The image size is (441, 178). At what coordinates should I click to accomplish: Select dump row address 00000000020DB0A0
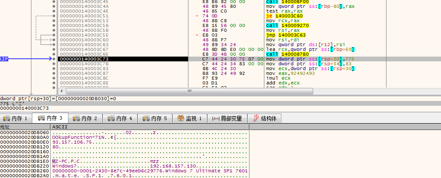[x=25, y=137]
